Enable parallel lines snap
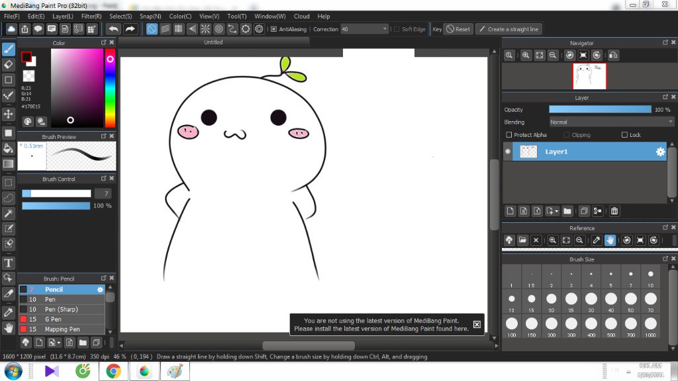 pos(165,29)
